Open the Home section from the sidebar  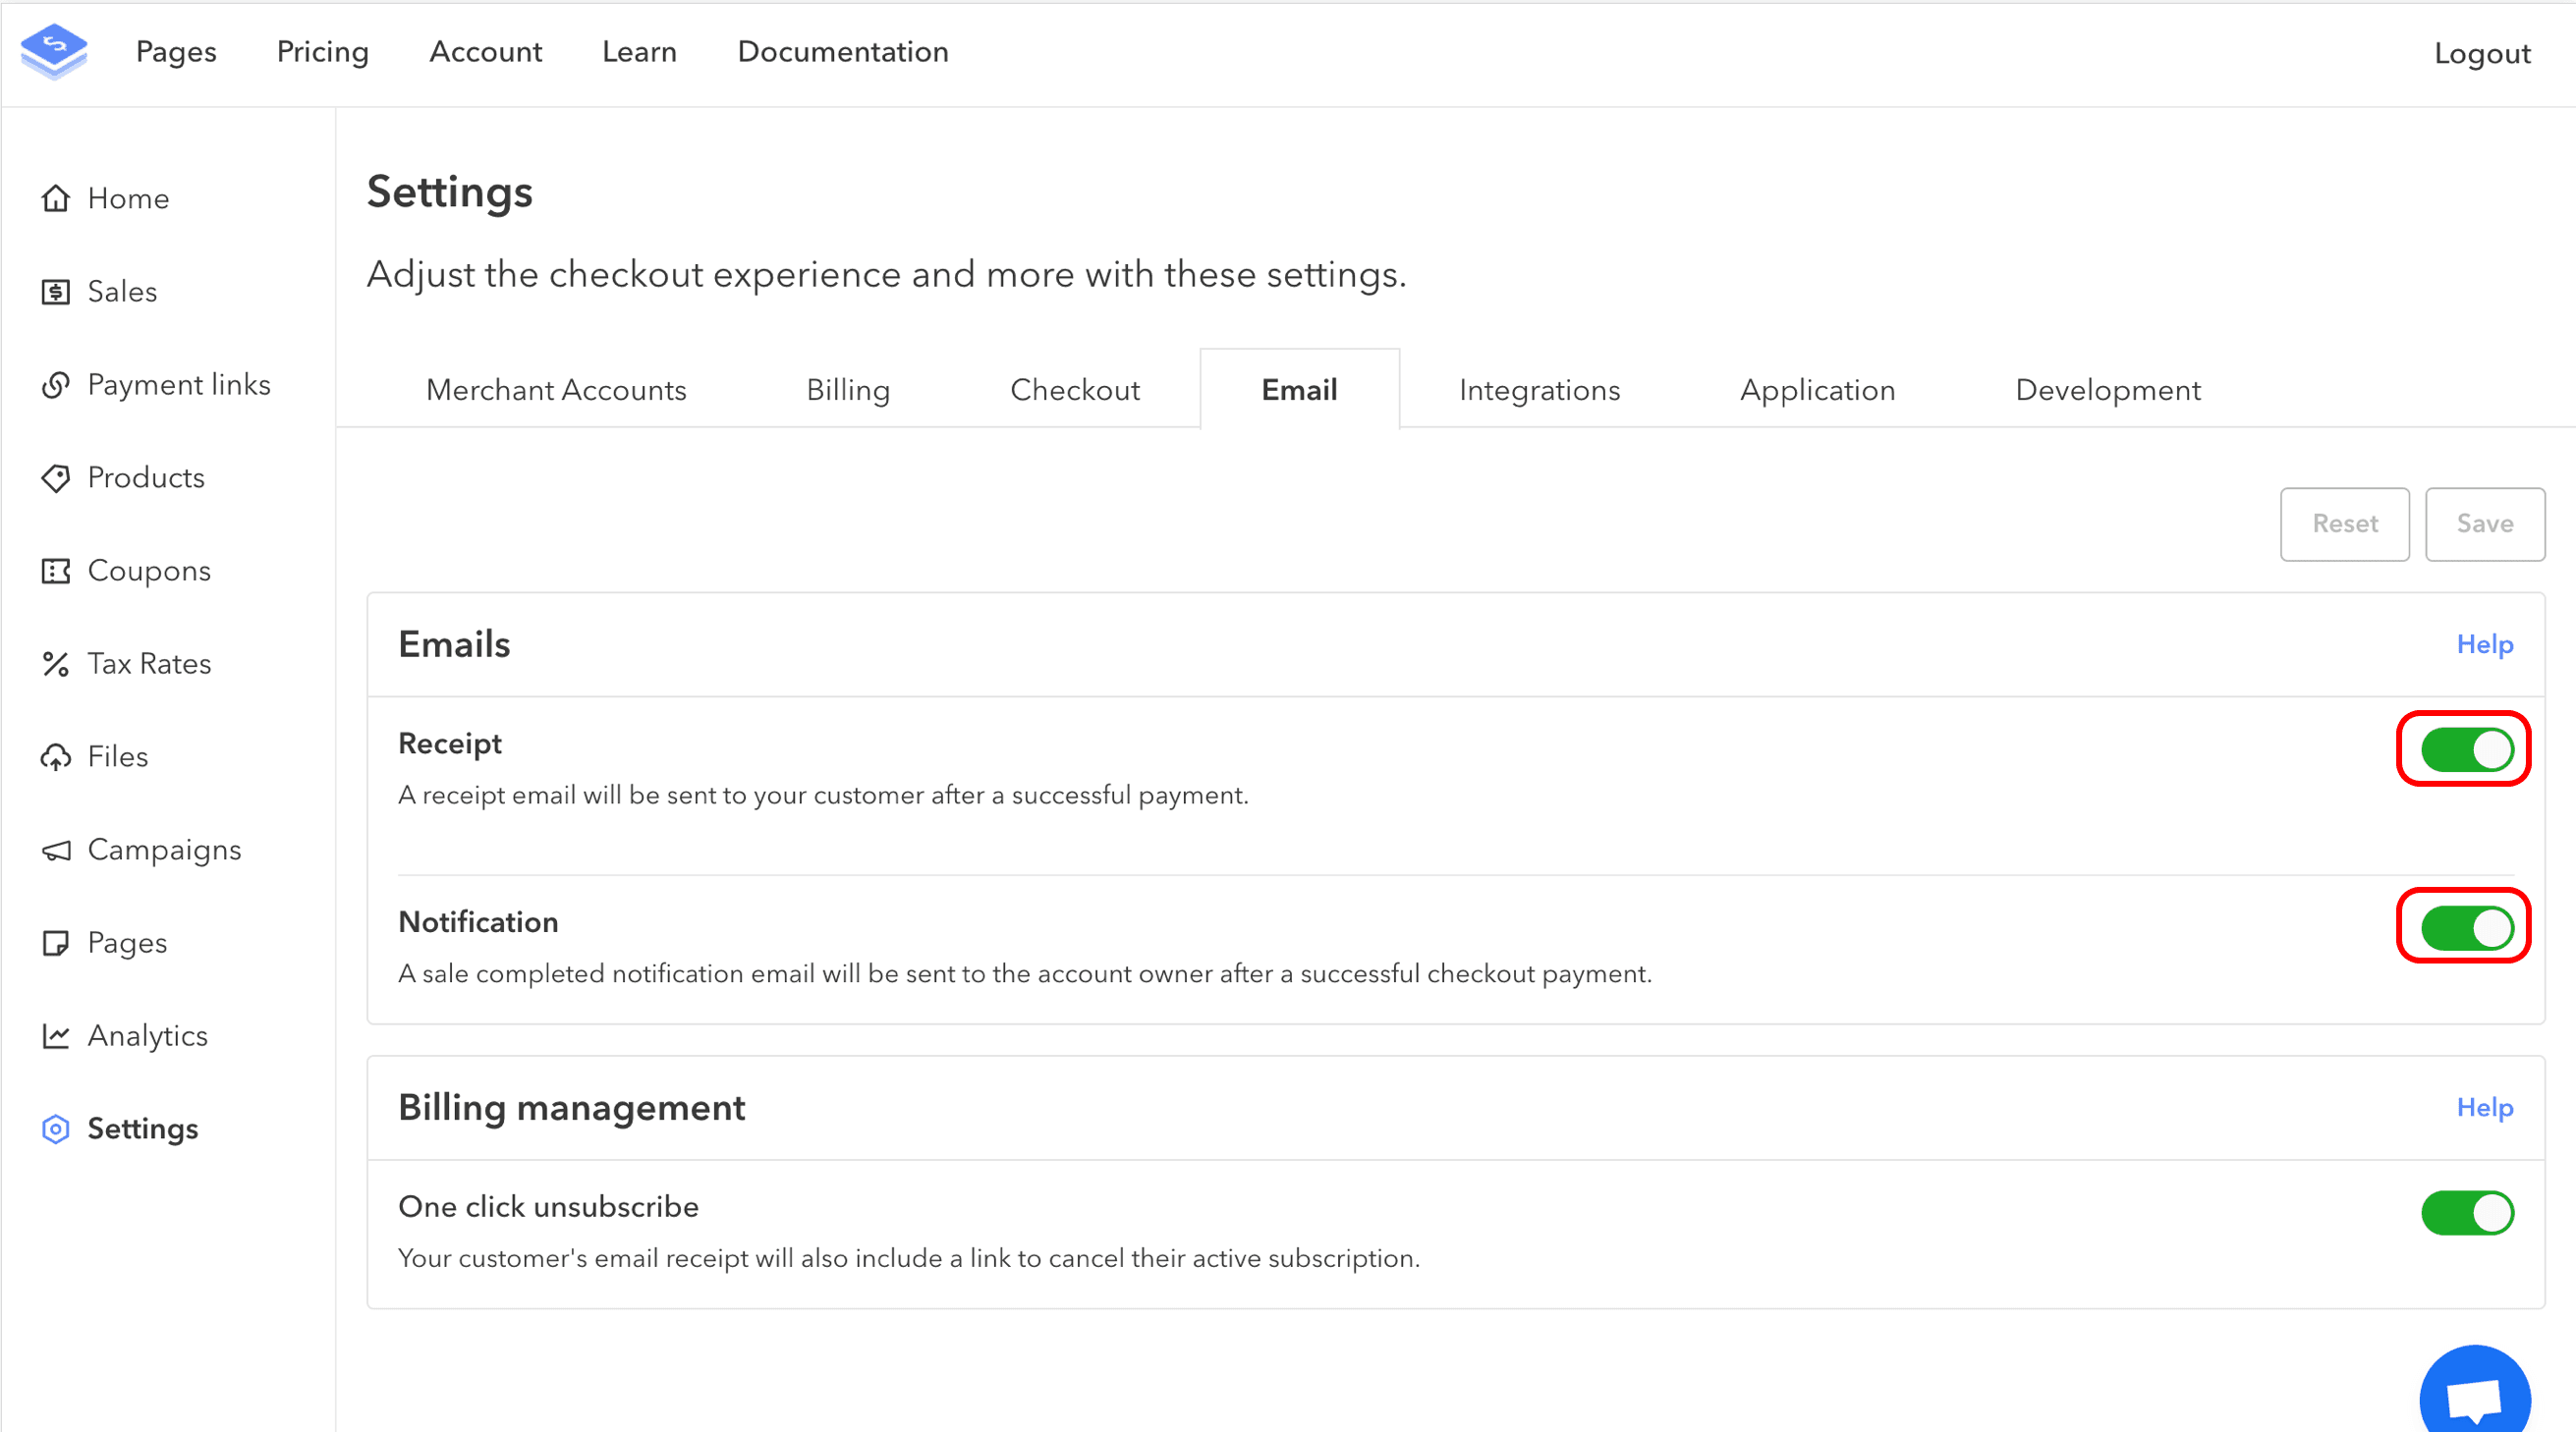click(128, 198)
